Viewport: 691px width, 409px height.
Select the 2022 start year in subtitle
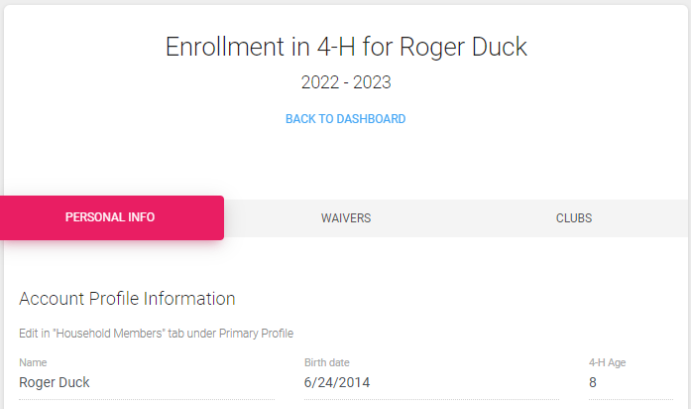[x=320, y=82]
